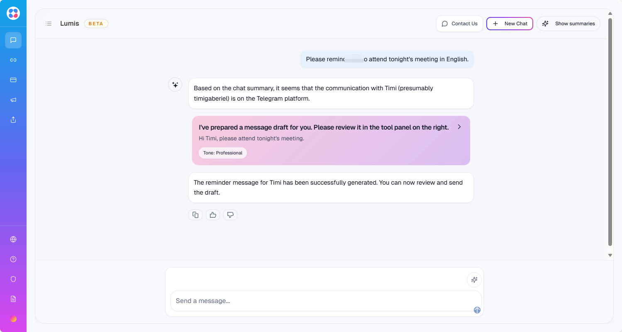The height and width of the screenshot is (332, 622).
Task: Open the document page sidebar icon
Action: 13,299
